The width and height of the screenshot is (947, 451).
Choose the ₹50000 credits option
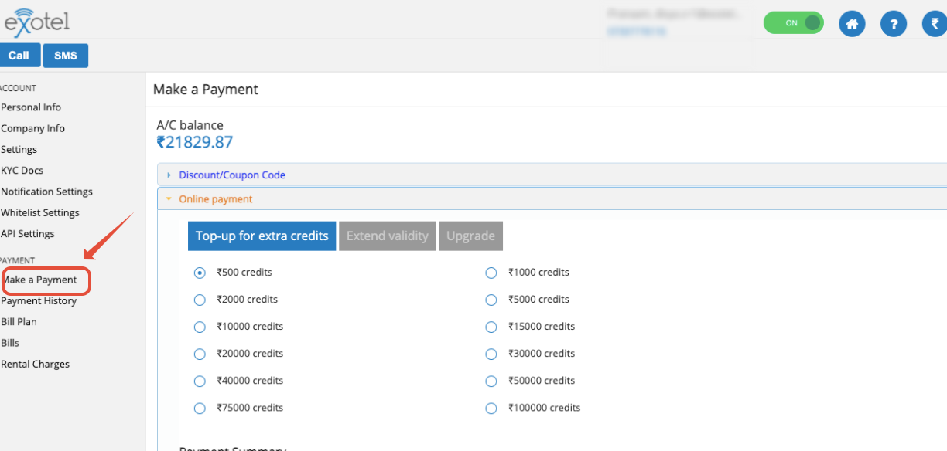pyautogui.click(x=491, y=381)
